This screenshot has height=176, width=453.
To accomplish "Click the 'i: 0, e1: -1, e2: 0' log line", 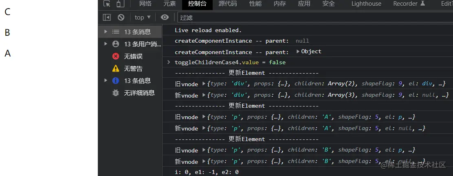I will (207, 172).
